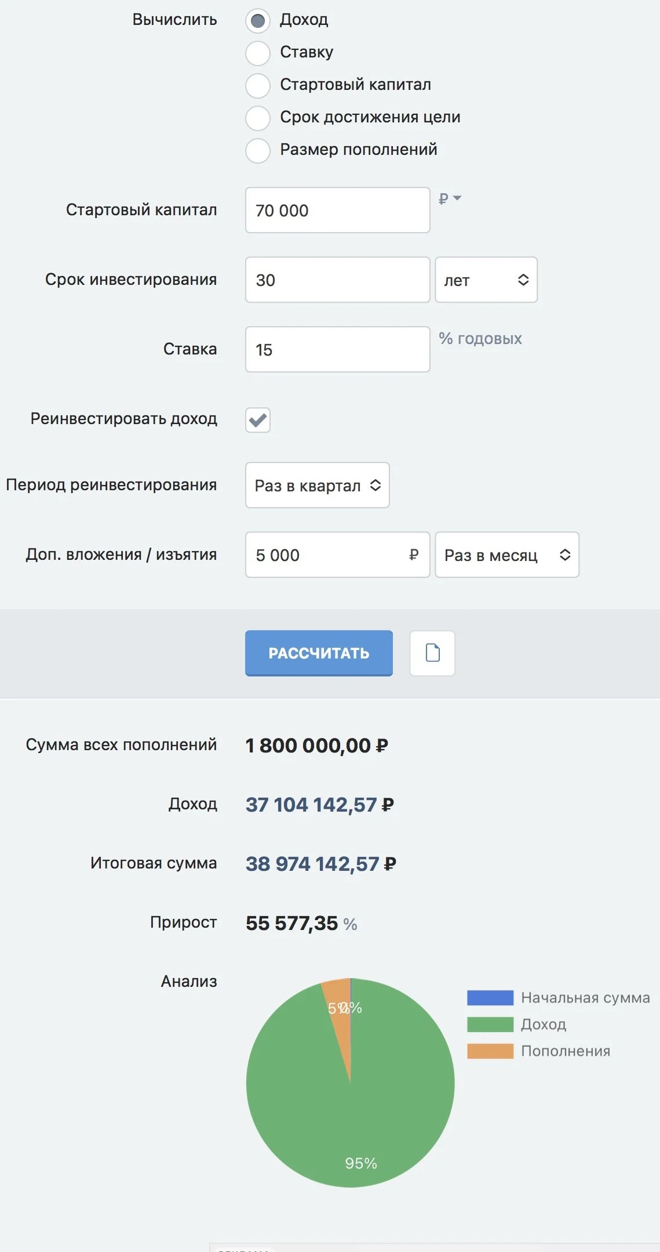Click the Ставка input field showing 15

click(338, 349)
